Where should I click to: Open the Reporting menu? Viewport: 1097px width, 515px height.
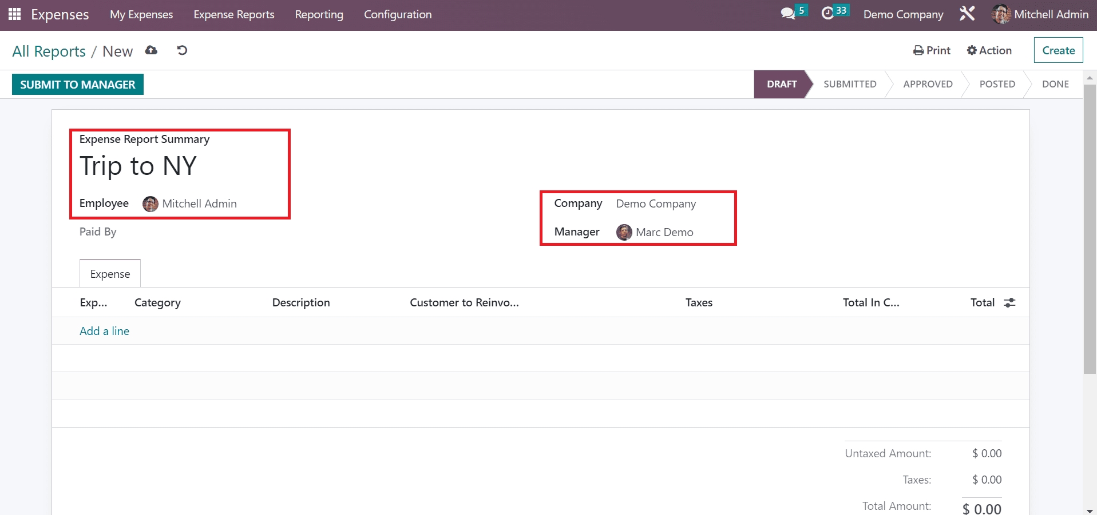point(319,14)
